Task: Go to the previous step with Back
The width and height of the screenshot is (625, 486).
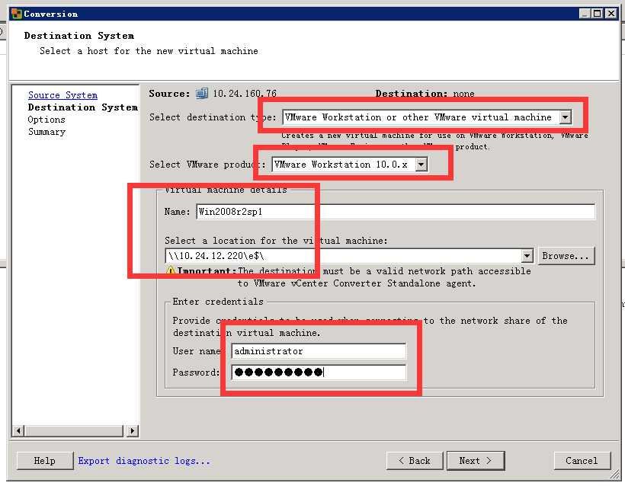Action: tap(415, 461)
